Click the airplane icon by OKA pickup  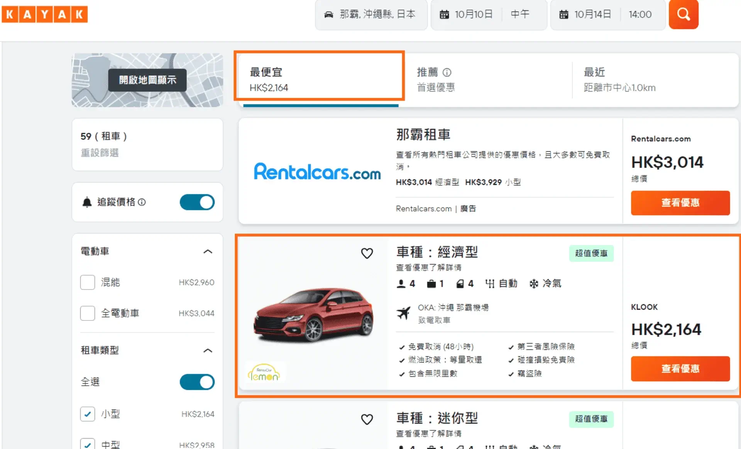[x=403, y=313]
